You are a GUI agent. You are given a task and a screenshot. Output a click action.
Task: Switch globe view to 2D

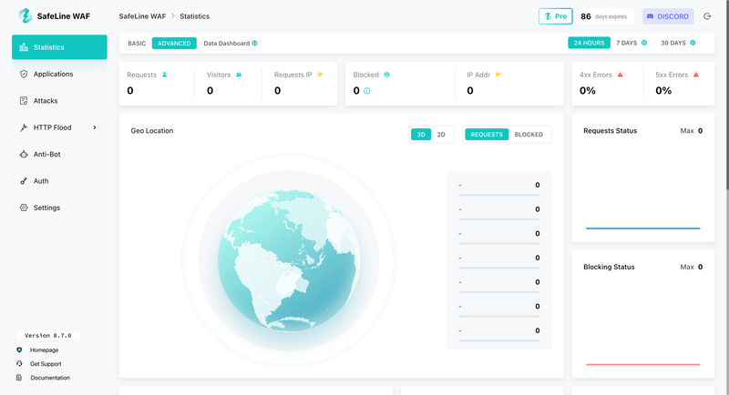441,135
